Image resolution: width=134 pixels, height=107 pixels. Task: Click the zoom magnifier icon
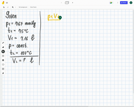pyautogui.click(x=13, y=7)
